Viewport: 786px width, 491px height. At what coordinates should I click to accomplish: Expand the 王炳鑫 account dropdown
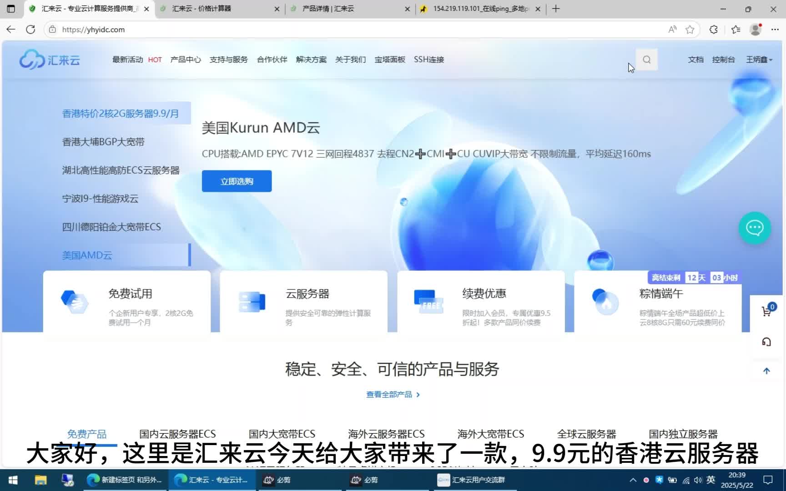tap(759, 60)
